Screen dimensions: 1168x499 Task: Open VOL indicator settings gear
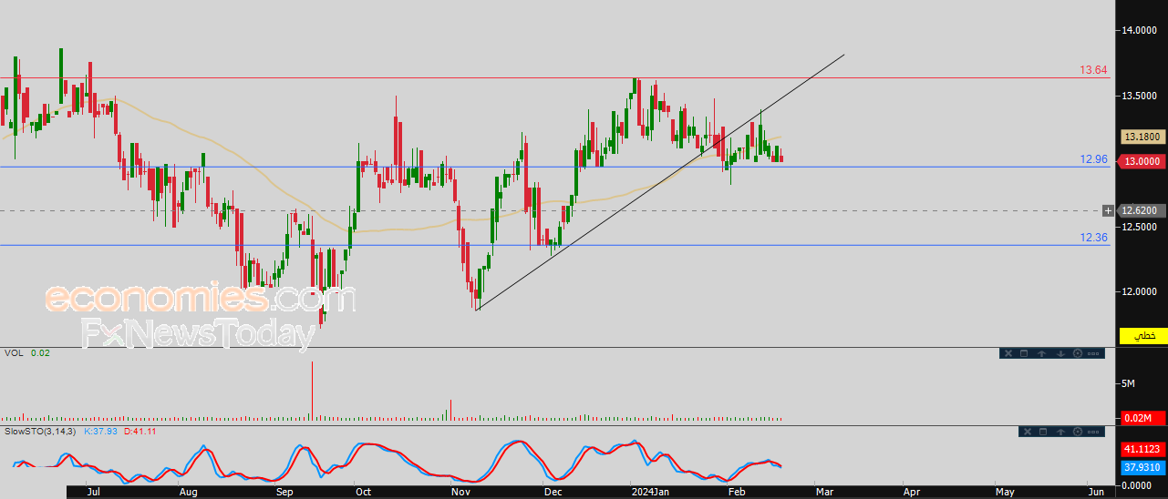coord(1078,353)
